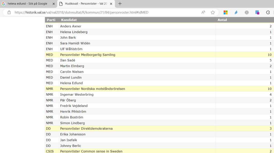
Task: Add page to favorites with star icon
Action: [x=213, y=12]
